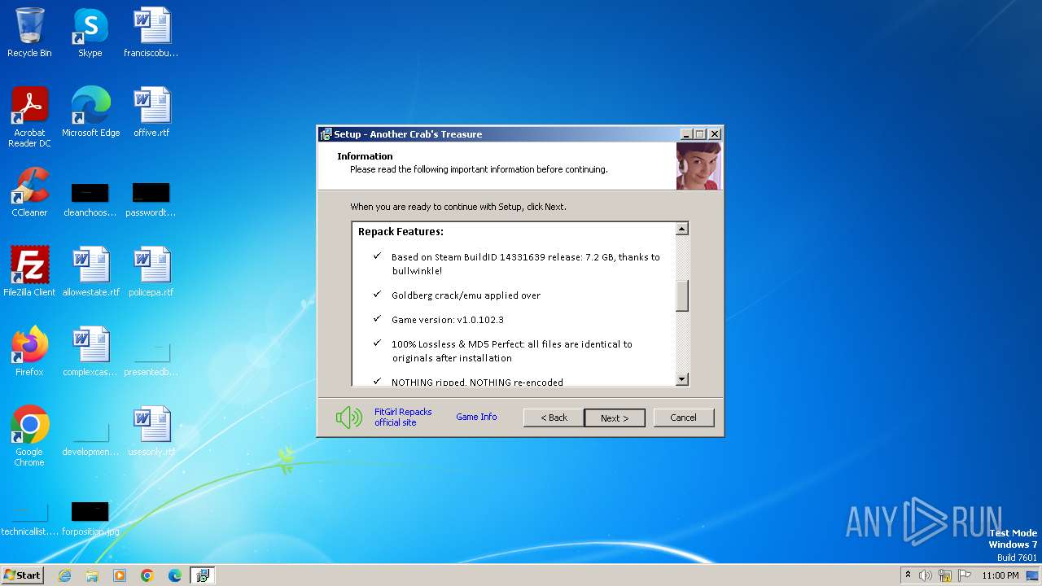Viewport: 1042px width, 586px height.
Task: Go Back in the setup wizard
Action: coord(554,418)
